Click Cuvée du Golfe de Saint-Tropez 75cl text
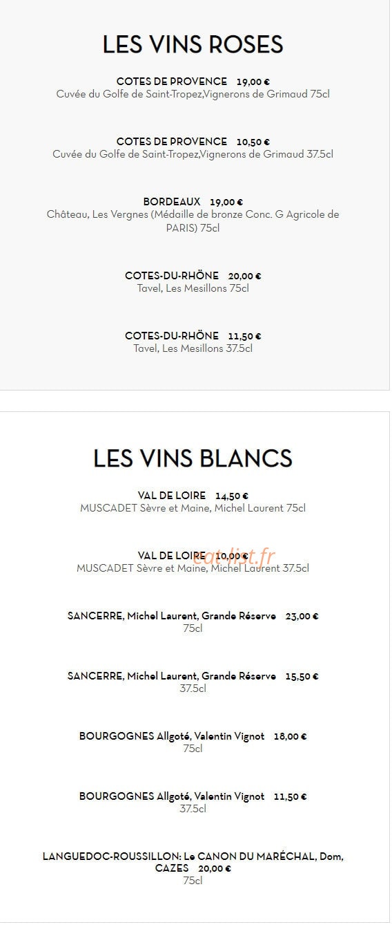 coord(193,94)
